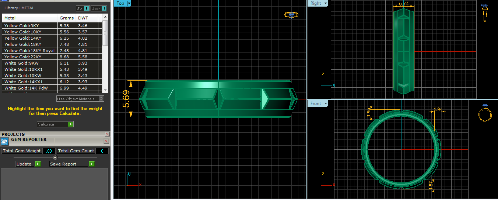498x200 pixels.
Task: Open the Right viewport dropdown menu
Action: click(x=325, y=3)
